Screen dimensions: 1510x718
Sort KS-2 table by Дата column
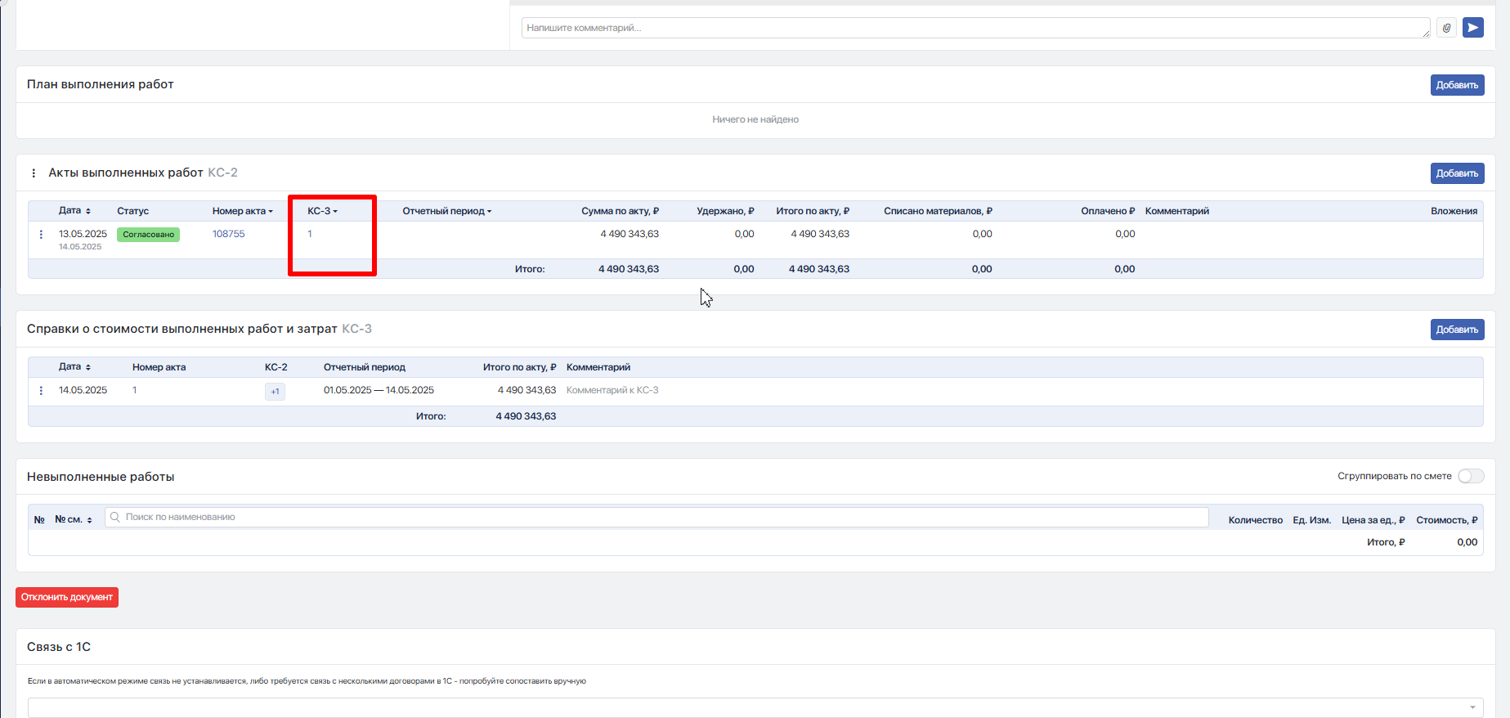(x=74, y=211)
